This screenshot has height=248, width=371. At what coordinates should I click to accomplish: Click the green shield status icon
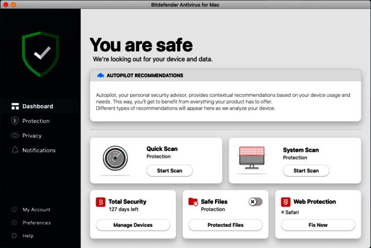click(40, 54)
